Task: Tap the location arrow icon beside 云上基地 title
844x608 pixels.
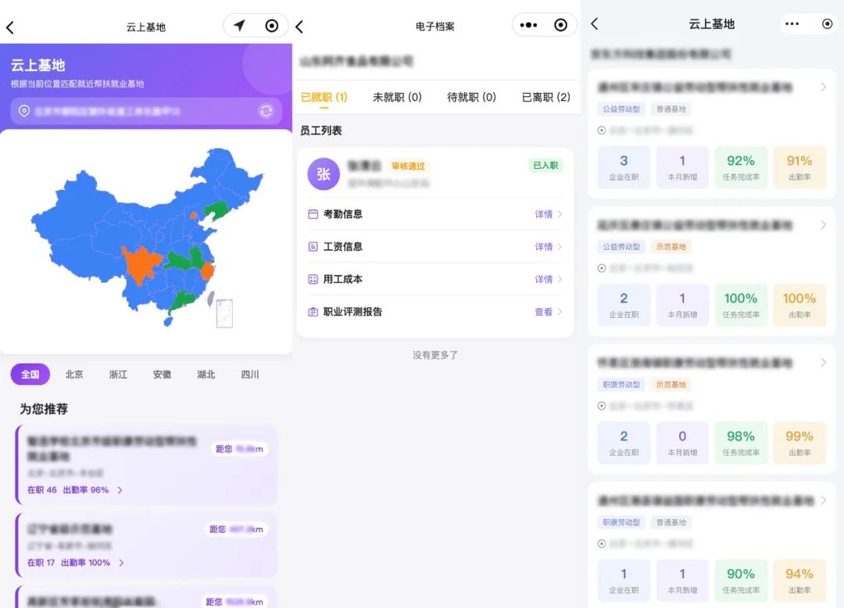Action: pos(240,25)
